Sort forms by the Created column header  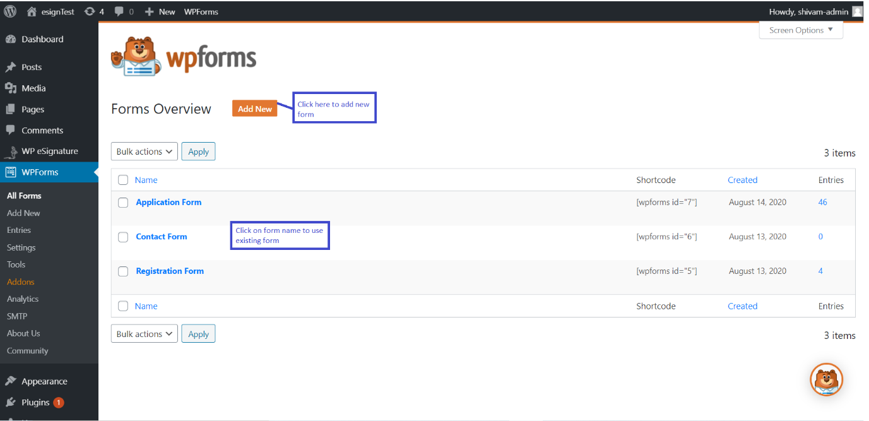pos(742,180)
